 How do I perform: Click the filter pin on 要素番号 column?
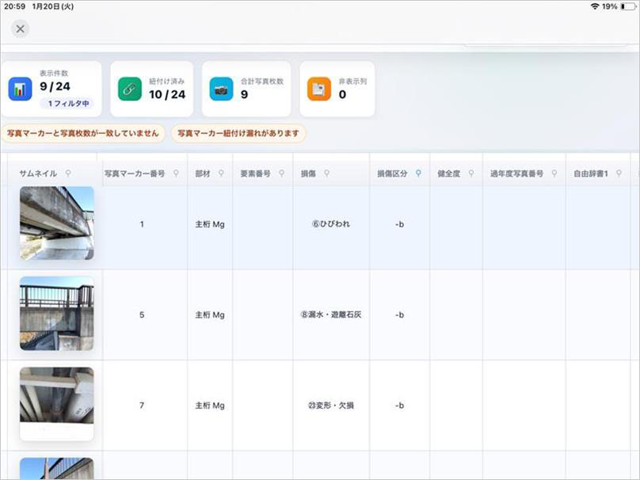[281, 173]
